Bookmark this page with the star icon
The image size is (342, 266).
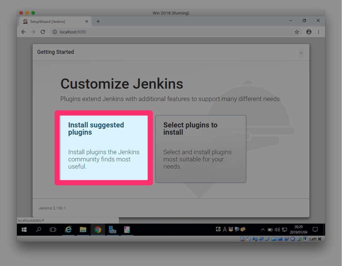(x=297, y=32)
